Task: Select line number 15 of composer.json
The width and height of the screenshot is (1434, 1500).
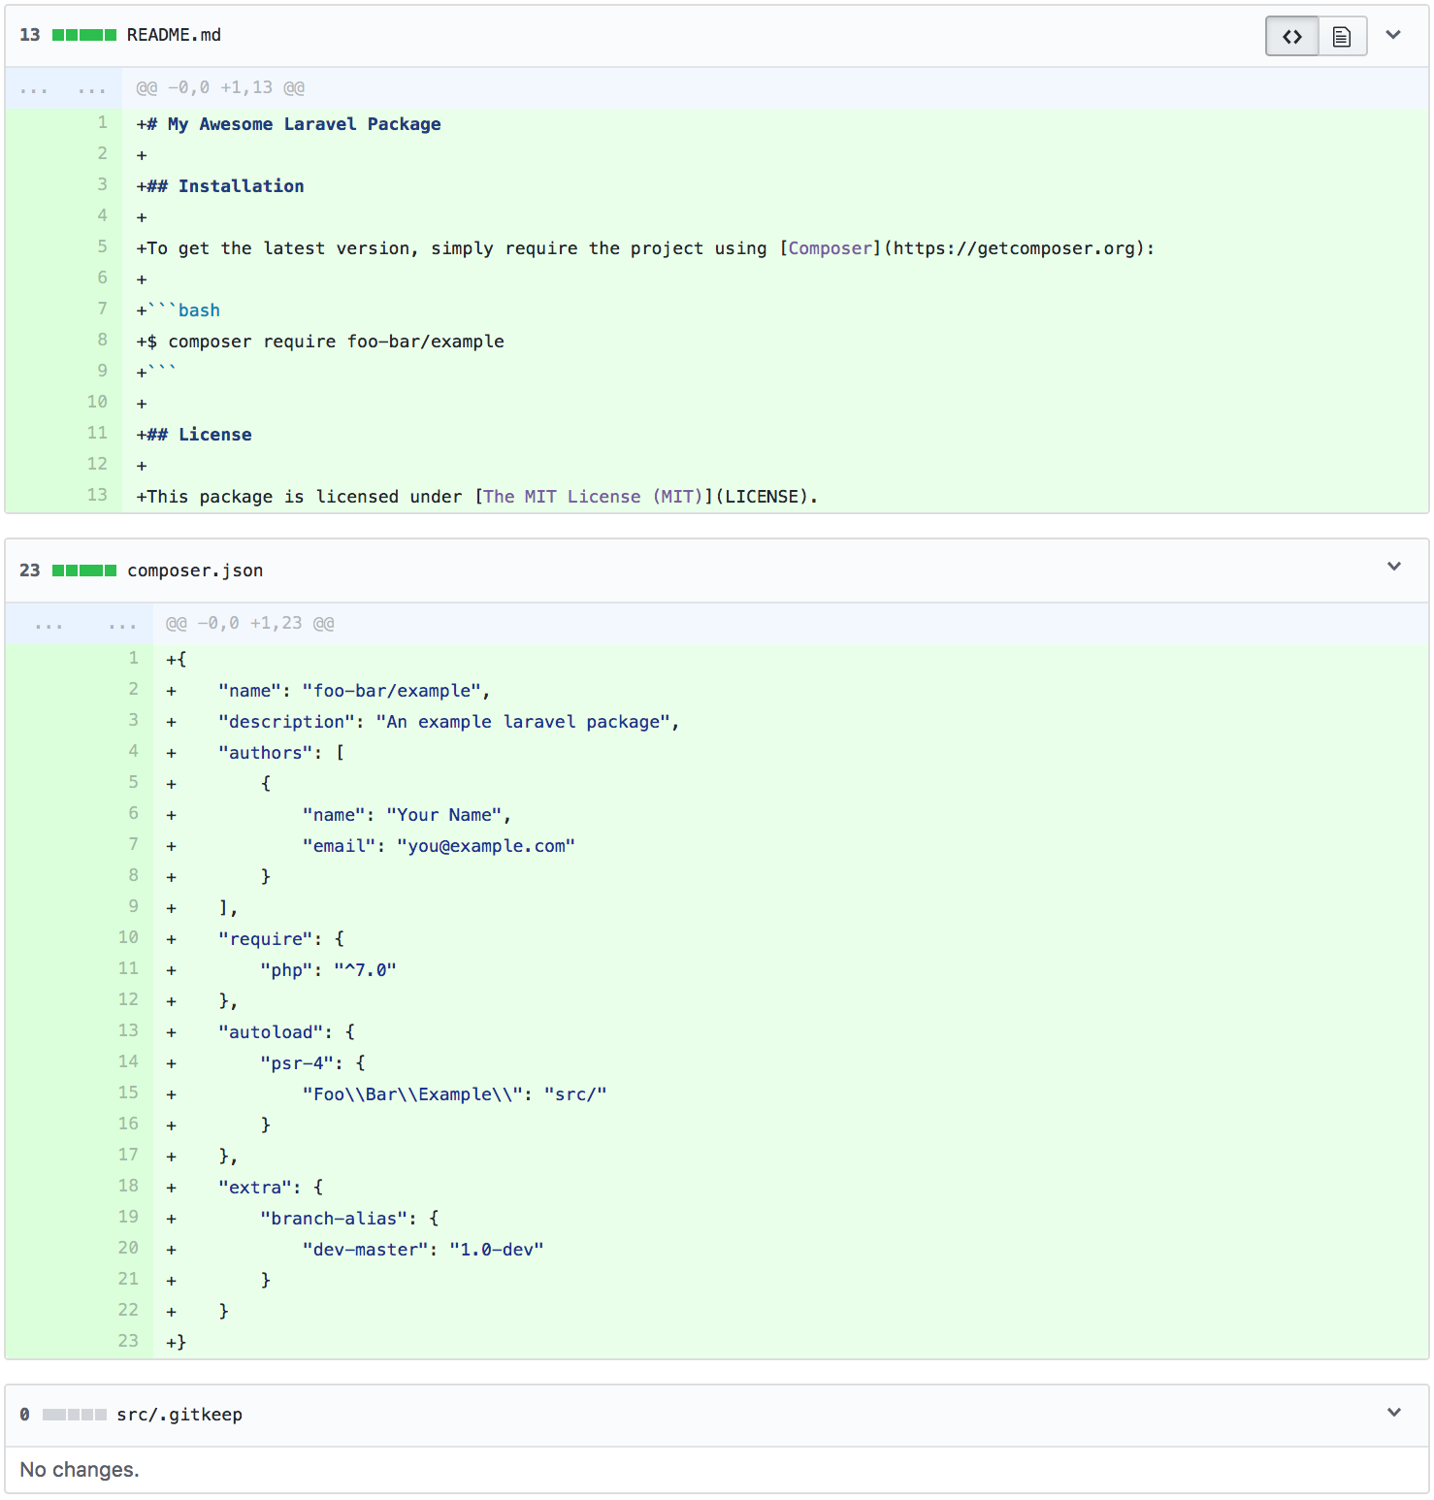Action: click(x=128, y=1092)
